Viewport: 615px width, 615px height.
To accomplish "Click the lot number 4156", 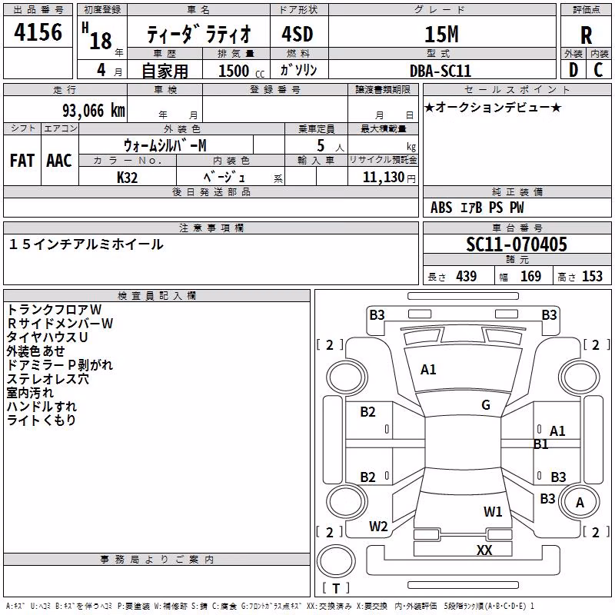I will coord(38,32).
